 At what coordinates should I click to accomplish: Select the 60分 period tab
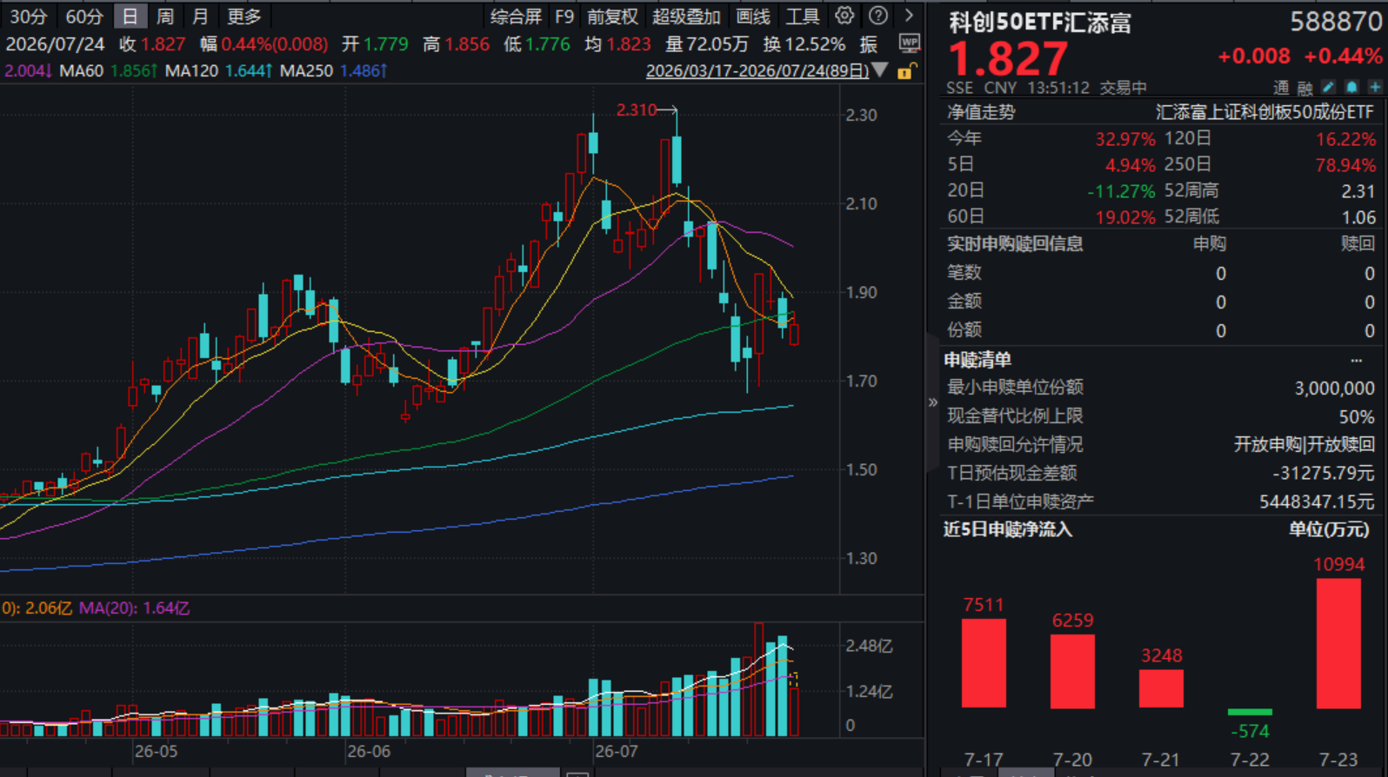point(84,17)
